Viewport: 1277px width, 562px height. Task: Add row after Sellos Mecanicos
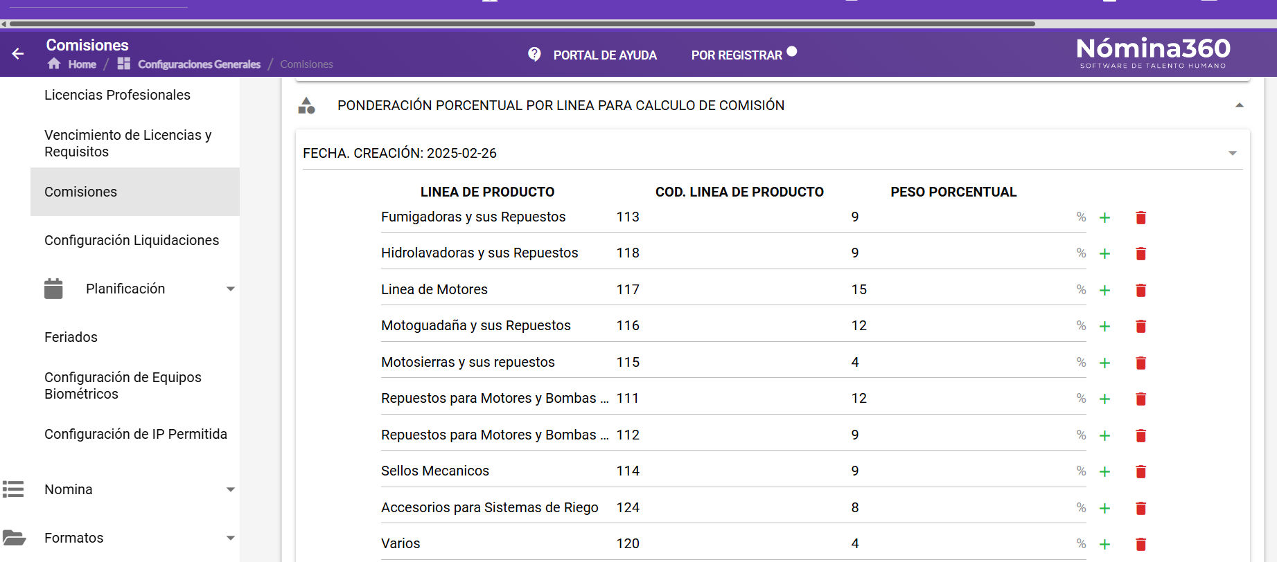1104,471
